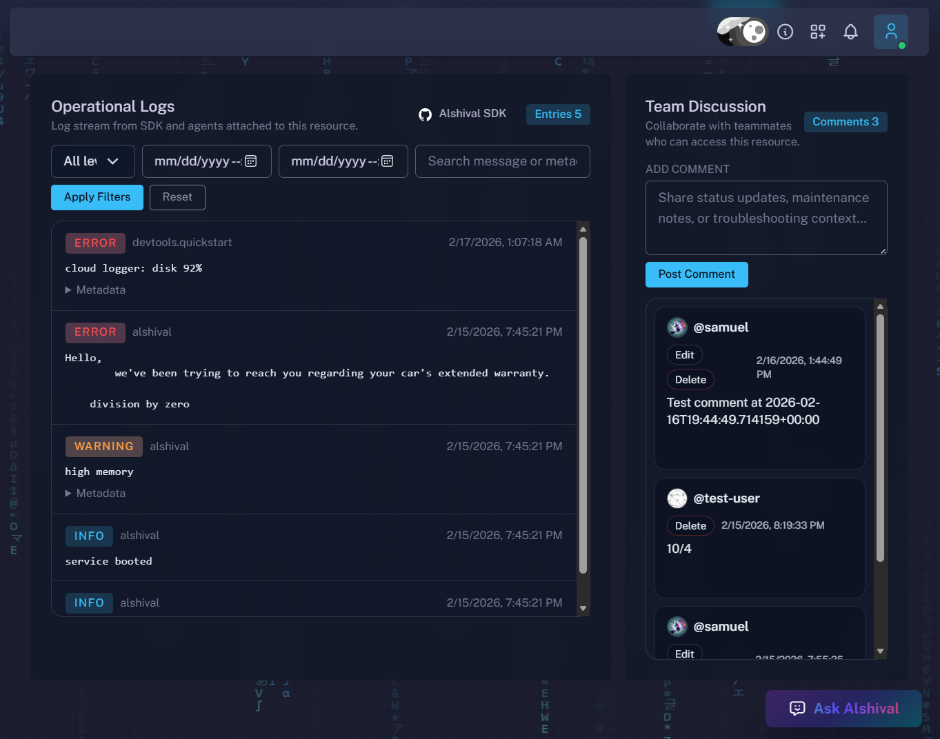Screen dimensions: 940x739
Task: Click the info icon in the top bar
Action: coord(785,31)
